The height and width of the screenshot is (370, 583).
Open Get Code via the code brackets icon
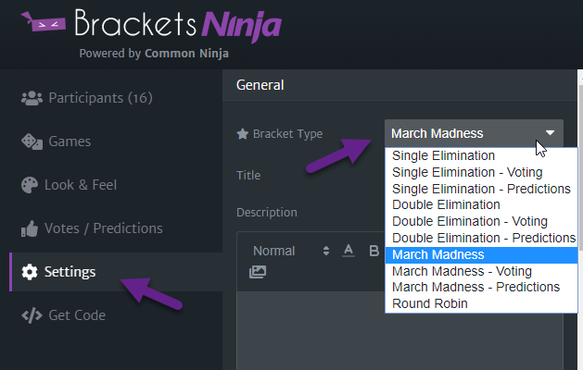(x=32, y=315)
